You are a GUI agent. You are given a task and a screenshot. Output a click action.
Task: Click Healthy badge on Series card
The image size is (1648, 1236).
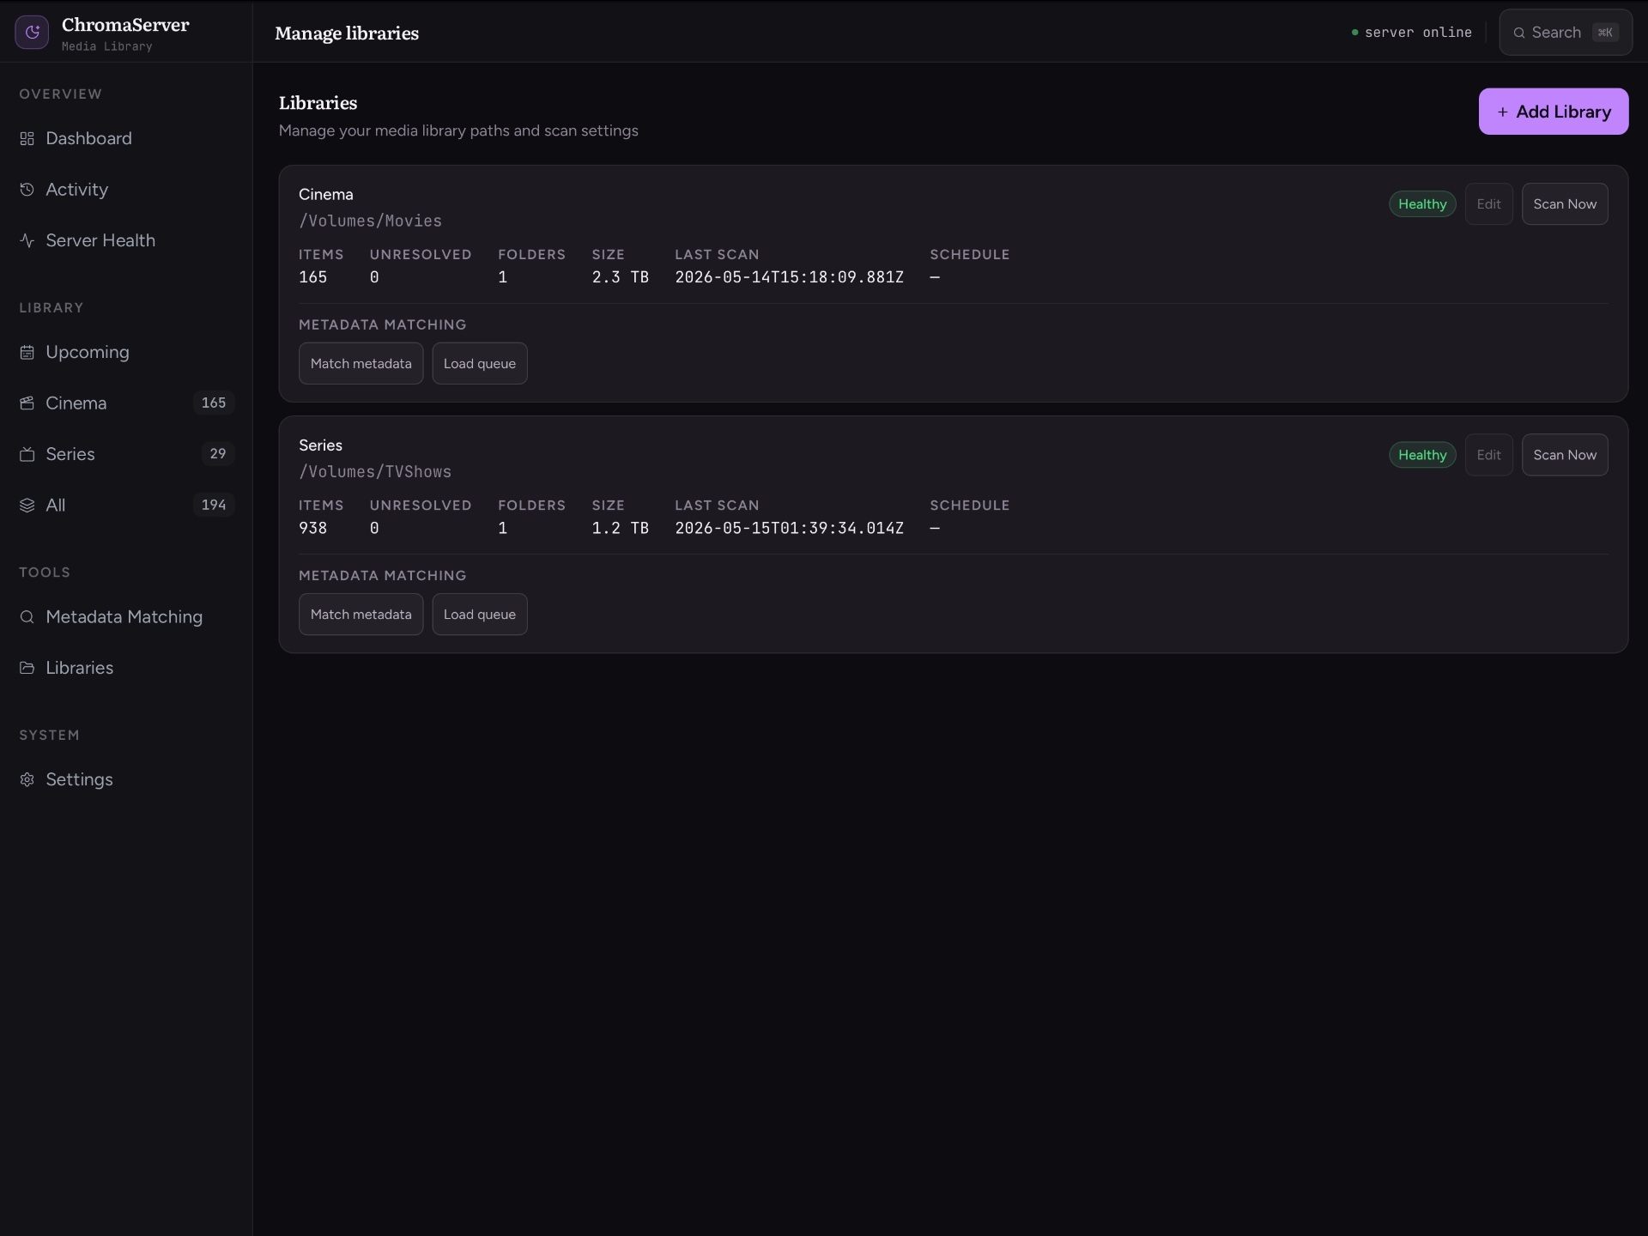click(x=1422, y=455)
